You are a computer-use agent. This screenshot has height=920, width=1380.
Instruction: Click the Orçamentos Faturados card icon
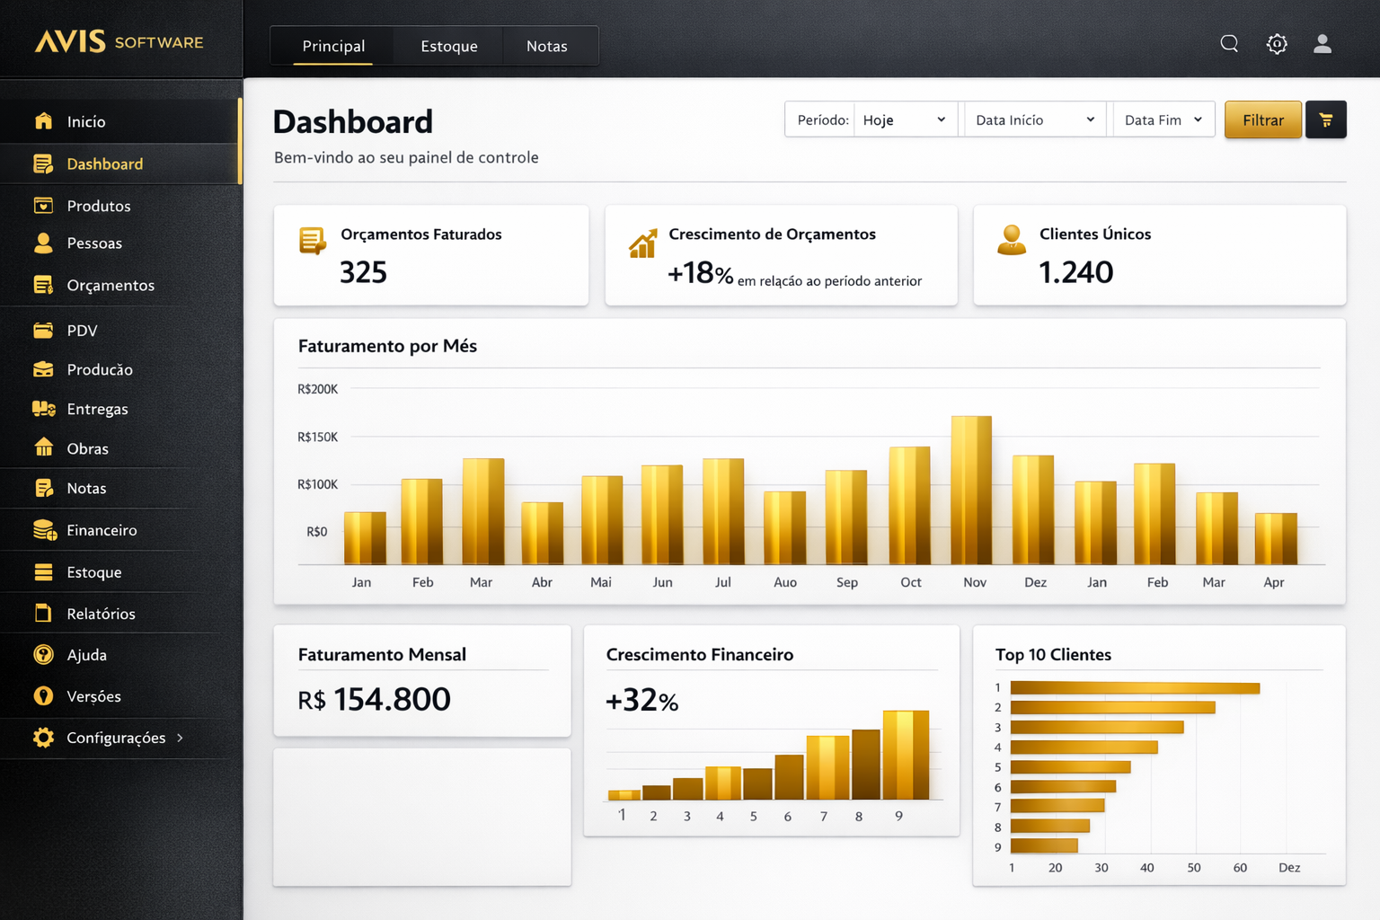click(x=312, y=241)
